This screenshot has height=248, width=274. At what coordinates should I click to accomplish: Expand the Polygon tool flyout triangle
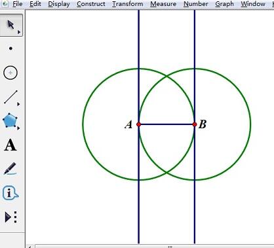(x=18, y=128)
